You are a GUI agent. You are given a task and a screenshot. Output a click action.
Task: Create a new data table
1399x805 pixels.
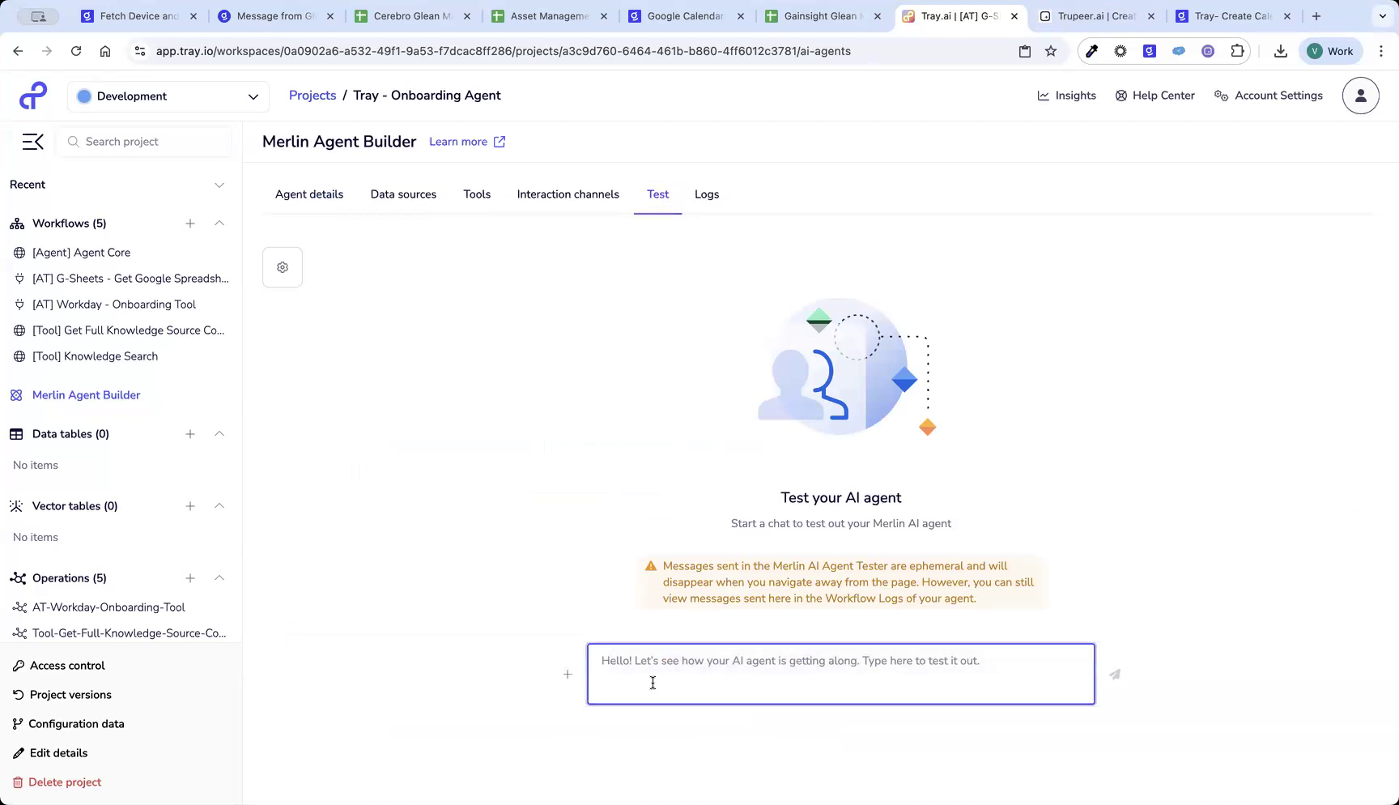(190, 433)
